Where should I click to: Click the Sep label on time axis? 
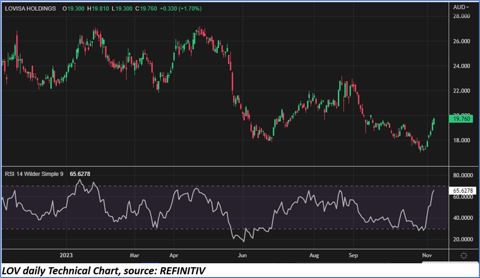pyautogui.click(x=354, y=255)
